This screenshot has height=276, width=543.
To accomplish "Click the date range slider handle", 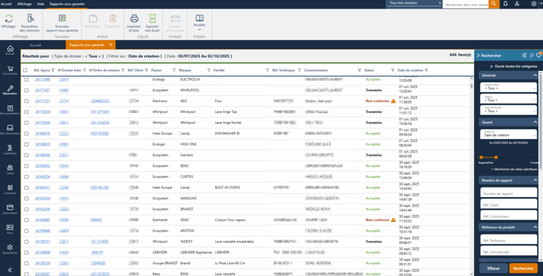I will click(496, 157).
